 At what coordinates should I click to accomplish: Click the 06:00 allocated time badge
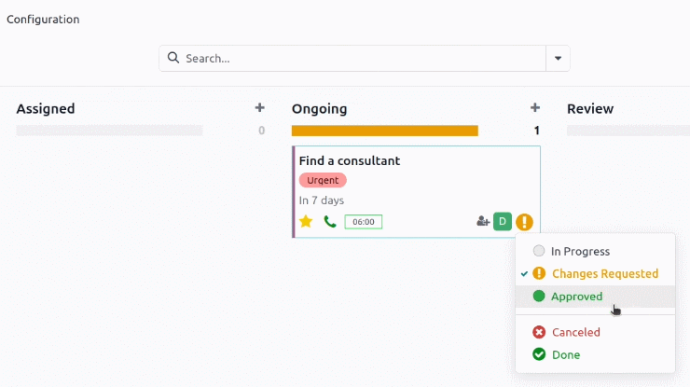[x=364, y=222]
